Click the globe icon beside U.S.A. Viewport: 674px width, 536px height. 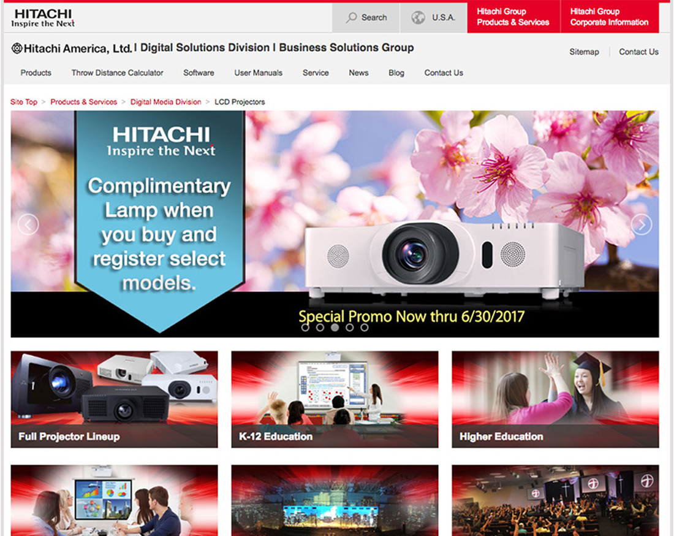pyautogui.click(x=418, y=17)
